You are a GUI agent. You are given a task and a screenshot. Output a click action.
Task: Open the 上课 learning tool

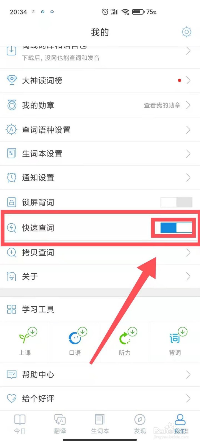(25, 342)
